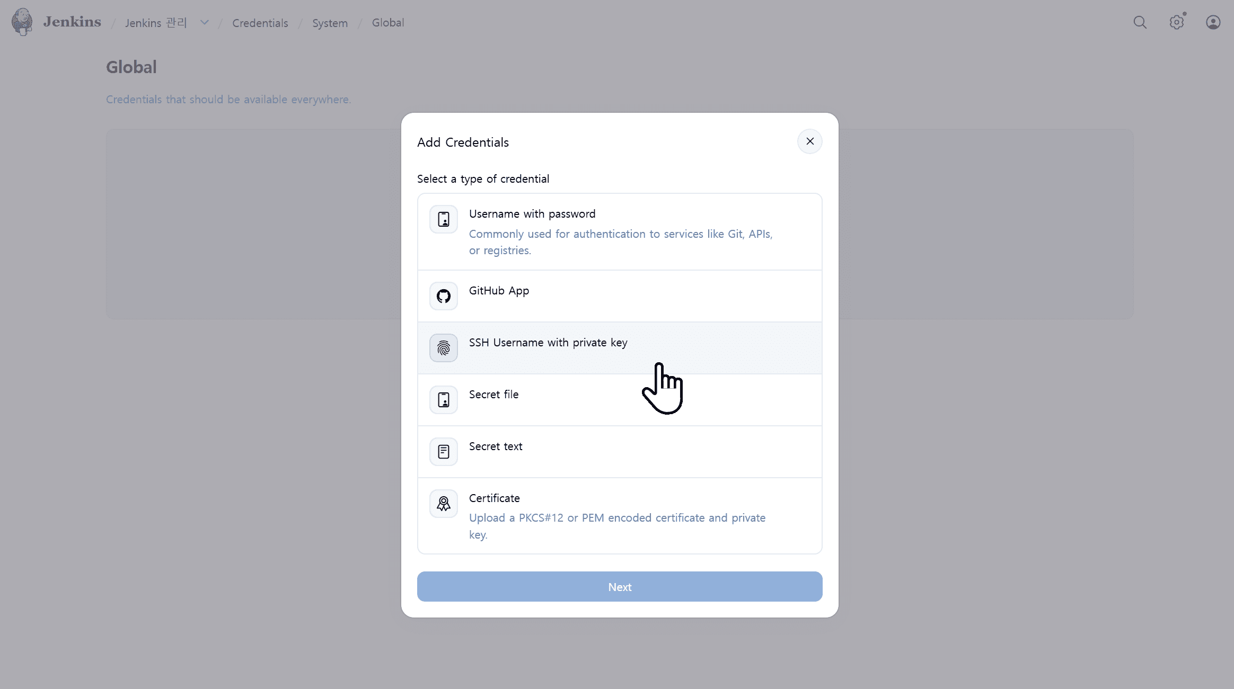
Task: Click the GitHub octocat icon
Action: click(444, 296)
